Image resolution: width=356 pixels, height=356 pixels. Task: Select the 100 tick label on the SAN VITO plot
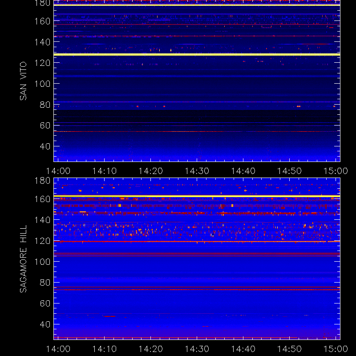pyautogui.click(x=42, y=84)
